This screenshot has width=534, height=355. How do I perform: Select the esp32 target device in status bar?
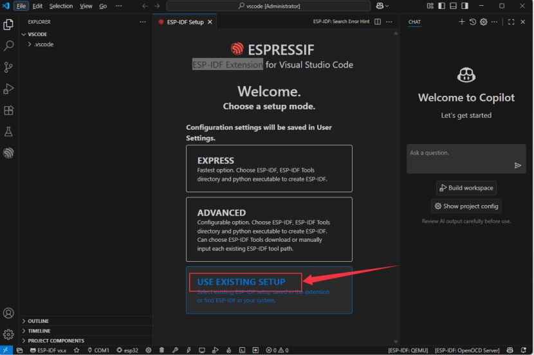pyautogui.click(x=127, y=350)
